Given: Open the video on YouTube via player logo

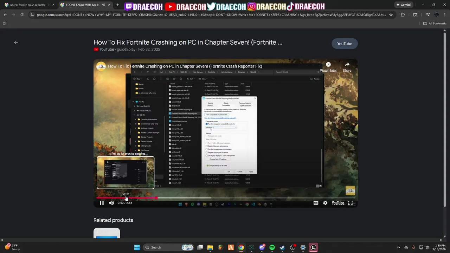Looking at the screenshot, I should (x=338, y=203).
